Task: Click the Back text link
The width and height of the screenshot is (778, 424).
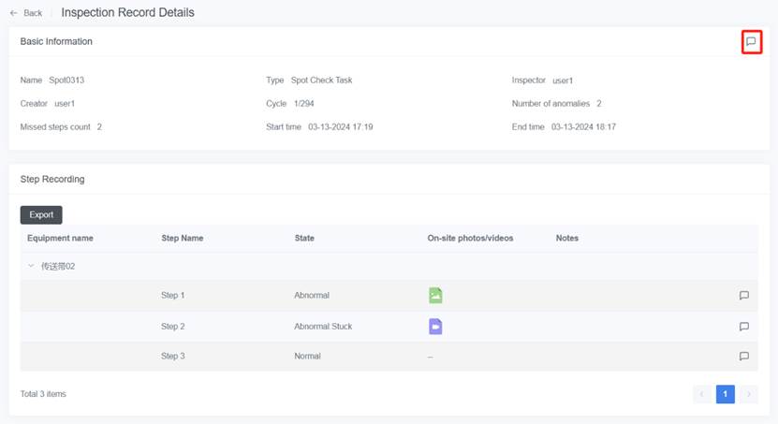Action: (33, 13)
